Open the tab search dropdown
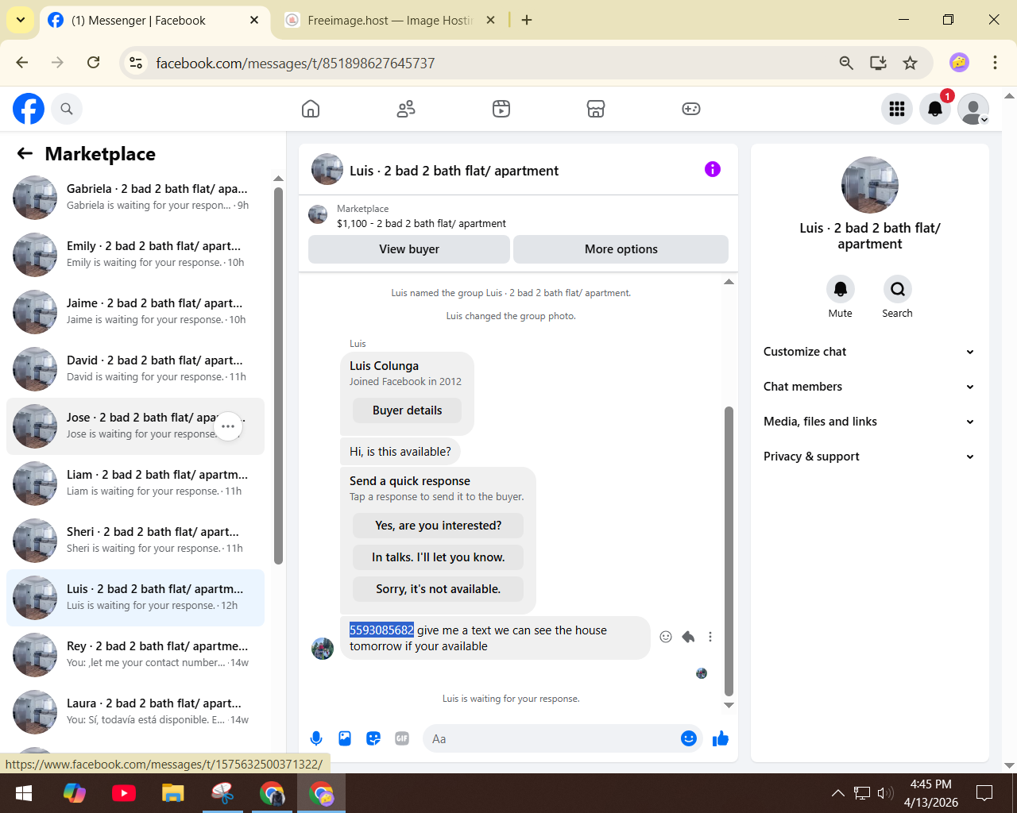 tap(20, 20)
